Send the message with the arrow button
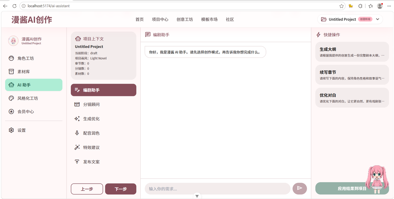The width and height of the screenshot is (394, 199). coord(300,189)
